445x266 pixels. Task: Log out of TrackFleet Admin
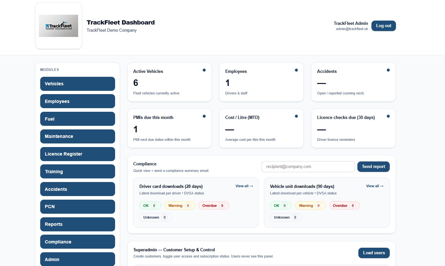[383, 26]
